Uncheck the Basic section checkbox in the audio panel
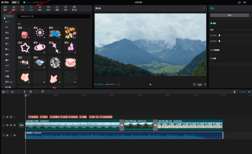The image size is (252, 154). click(211, 23)
